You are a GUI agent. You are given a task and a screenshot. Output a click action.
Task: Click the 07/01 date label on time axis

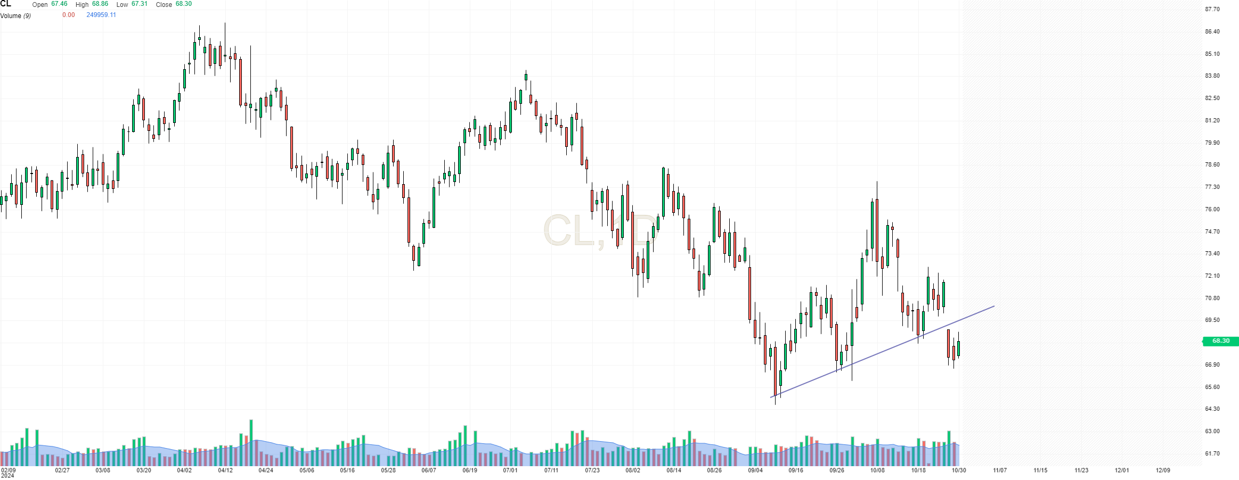click(510, 470)
